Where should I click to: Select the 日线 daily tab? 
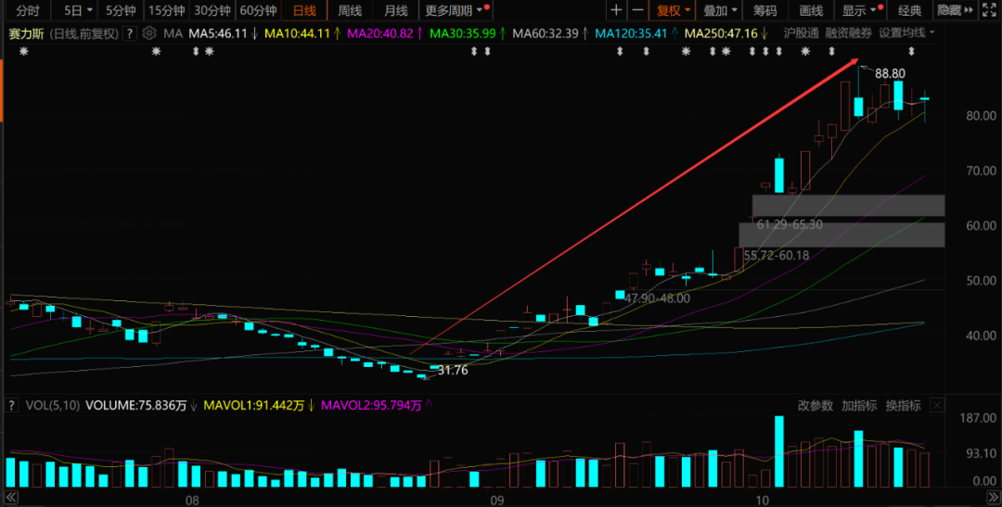[304, 10]
